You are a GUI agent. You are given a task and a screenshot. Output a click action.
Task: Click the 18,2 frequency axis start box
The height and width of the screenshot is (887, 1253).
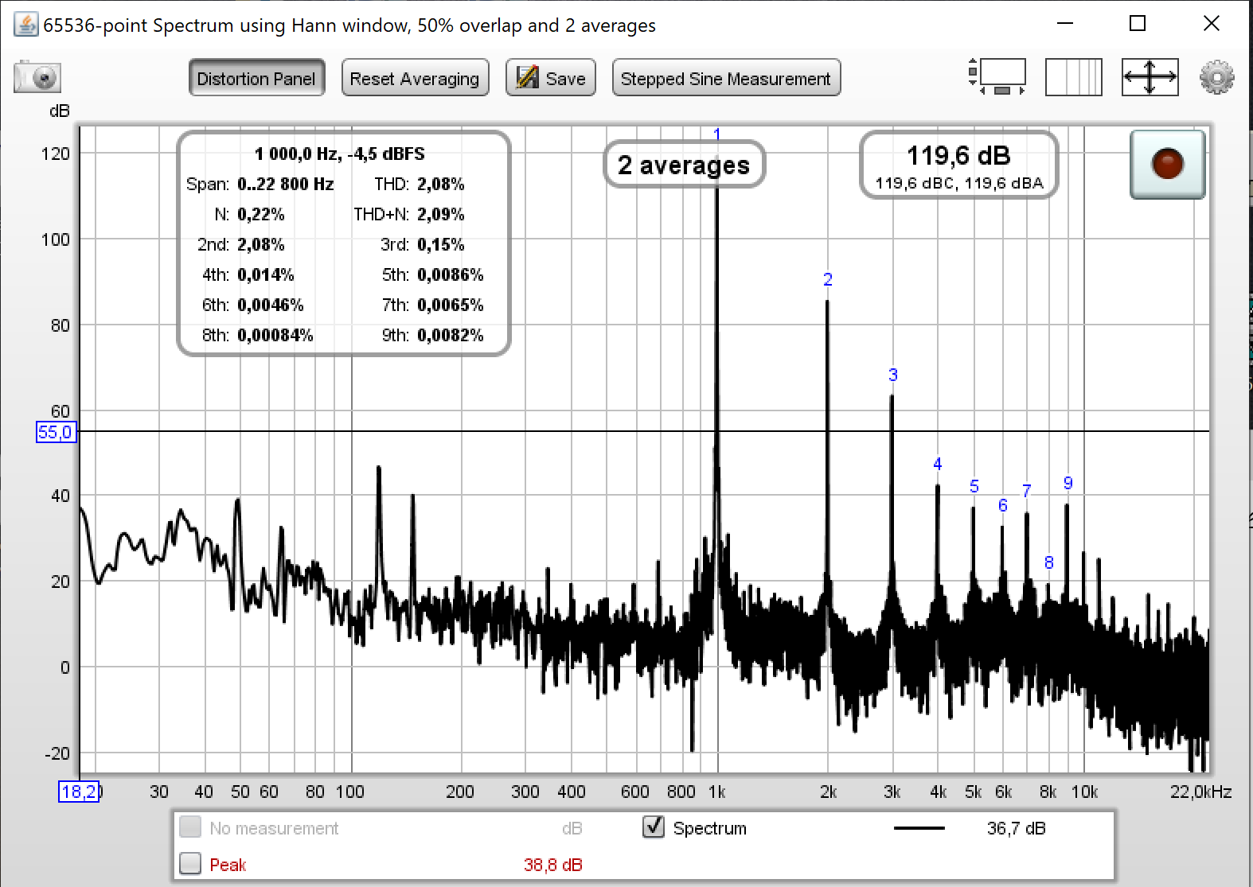79,792
